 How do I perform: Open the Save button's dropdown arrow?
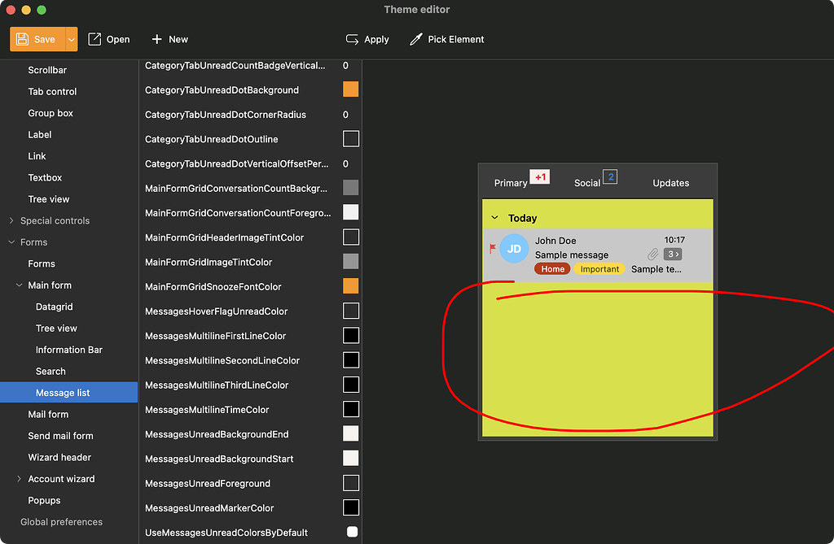pyautogui.click(x=70, y=38)
